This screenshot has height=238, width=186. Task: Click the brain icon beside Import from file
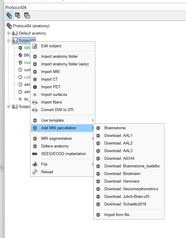[x=98, y=215]
